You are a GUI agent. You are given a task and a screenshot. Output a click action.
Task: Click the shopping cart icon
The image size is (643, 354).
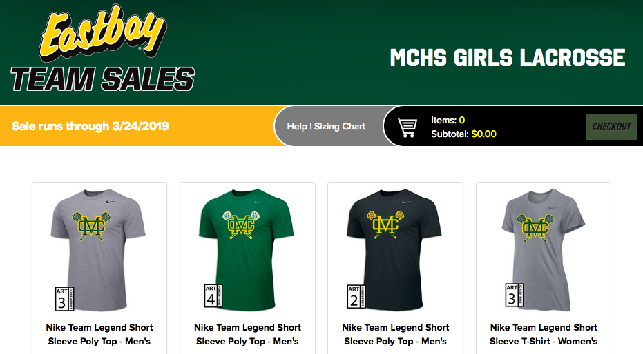click(x=407, y=127)
